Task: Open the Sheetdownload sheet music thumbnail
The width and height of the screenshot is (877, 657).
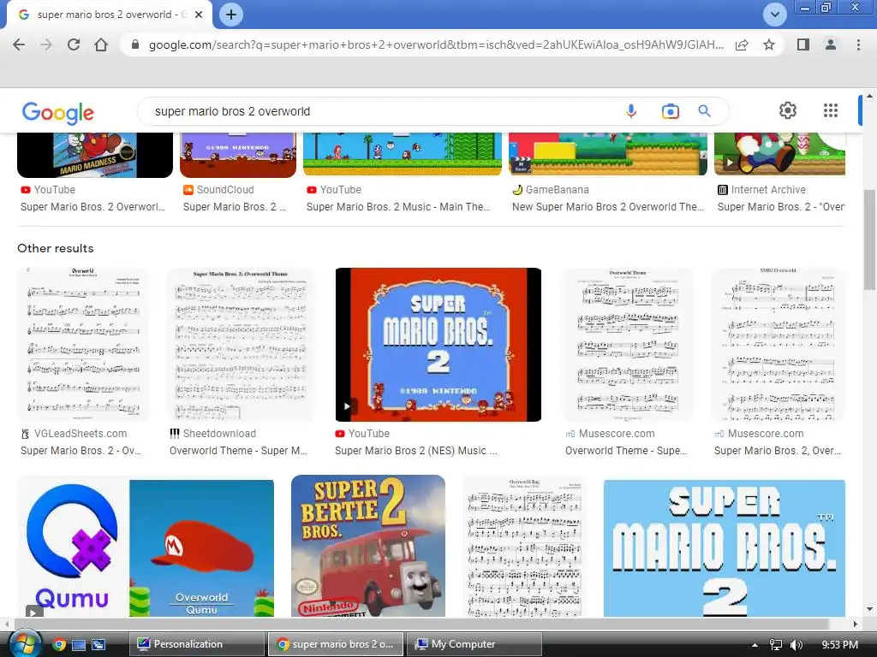Action: click(241, 344)
